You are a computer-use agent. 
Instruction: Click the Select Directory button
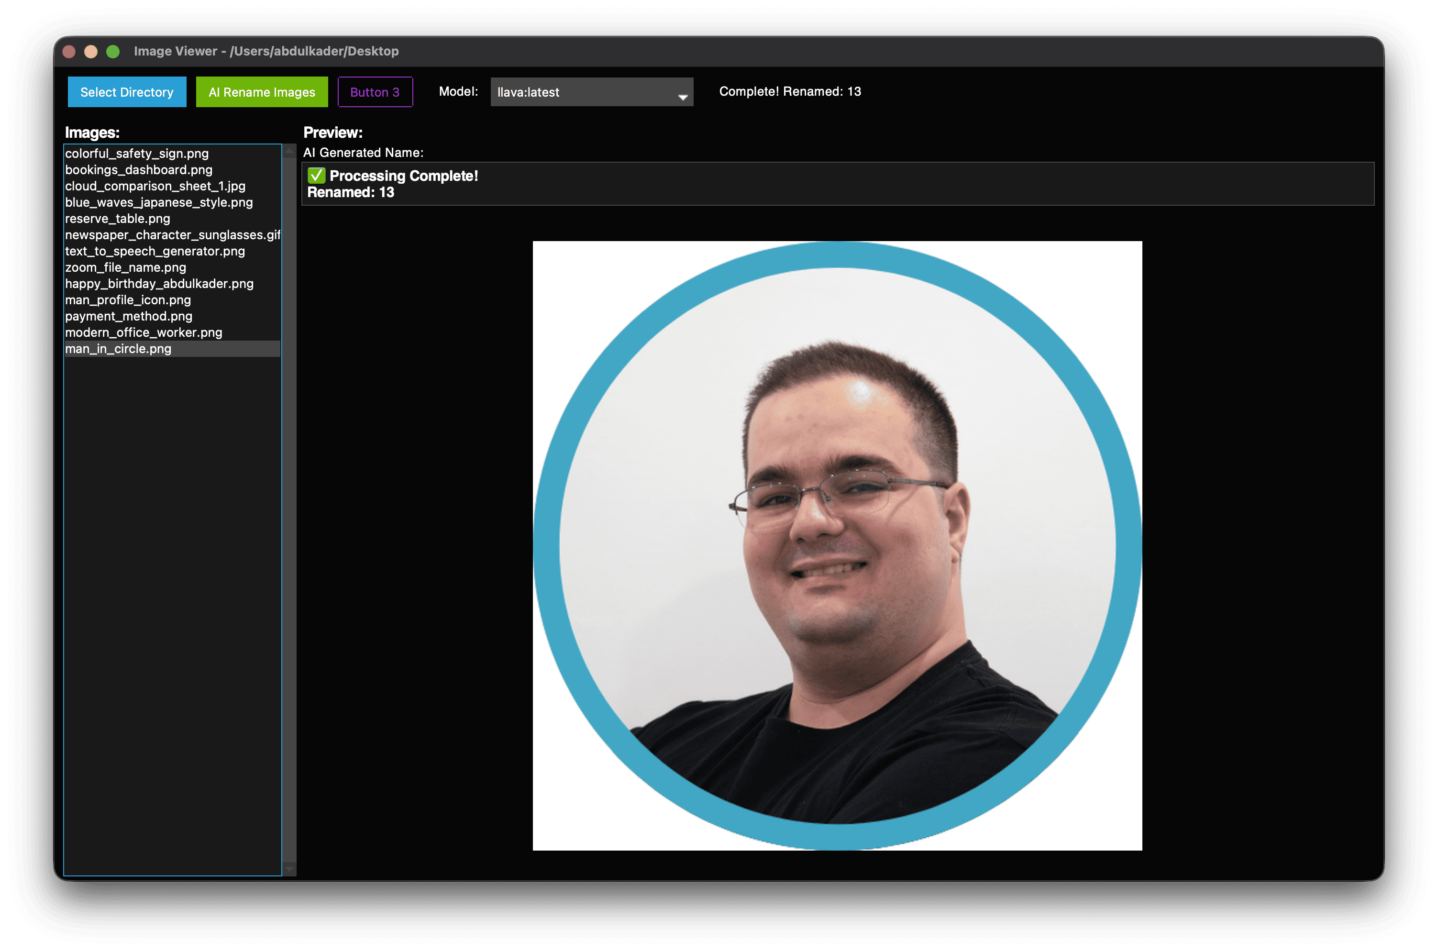(126, 92)
